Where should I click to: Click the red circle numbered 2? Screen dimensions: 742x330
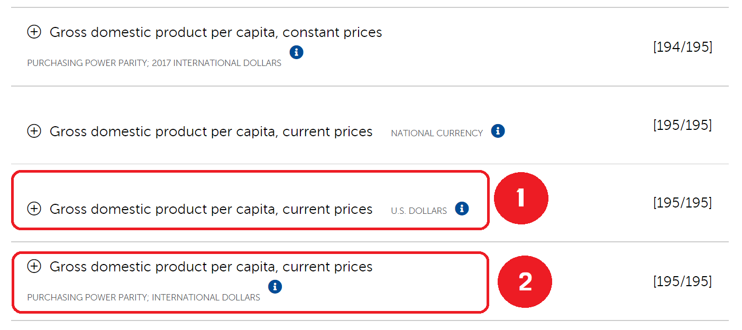coord(525,281)
